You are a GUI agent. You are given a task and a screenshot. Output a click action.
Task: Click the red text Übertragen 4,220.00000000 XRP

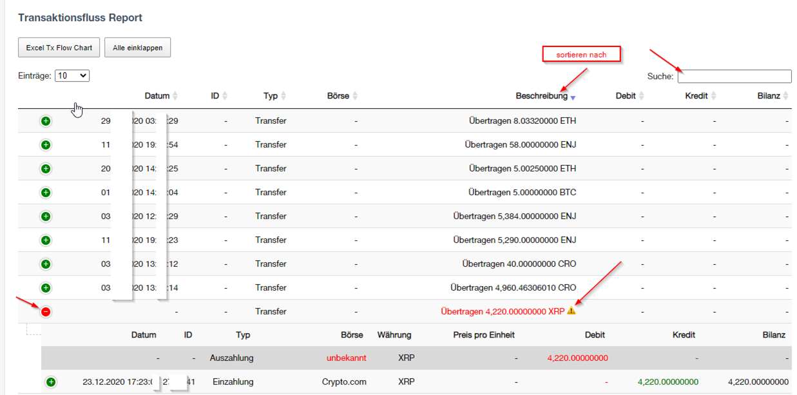tap(503, 312)
